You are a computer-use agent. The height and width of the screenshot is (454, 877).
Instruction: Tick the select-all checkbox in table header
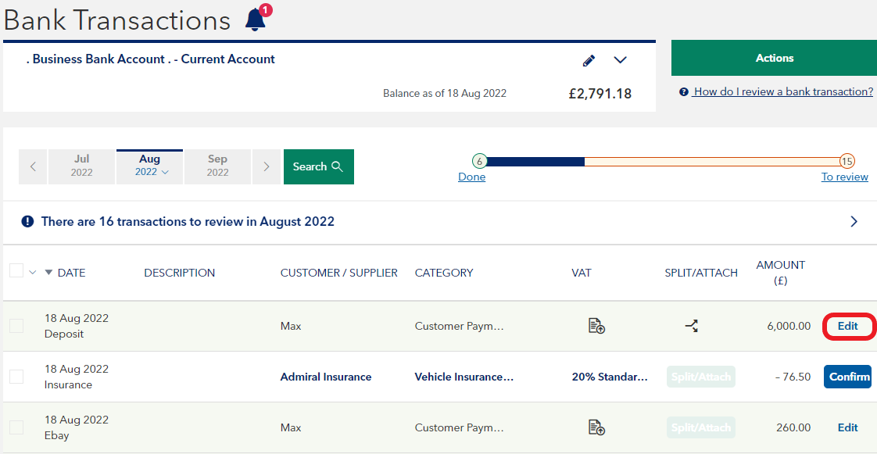pyautogui.click(x=16, y=271)
